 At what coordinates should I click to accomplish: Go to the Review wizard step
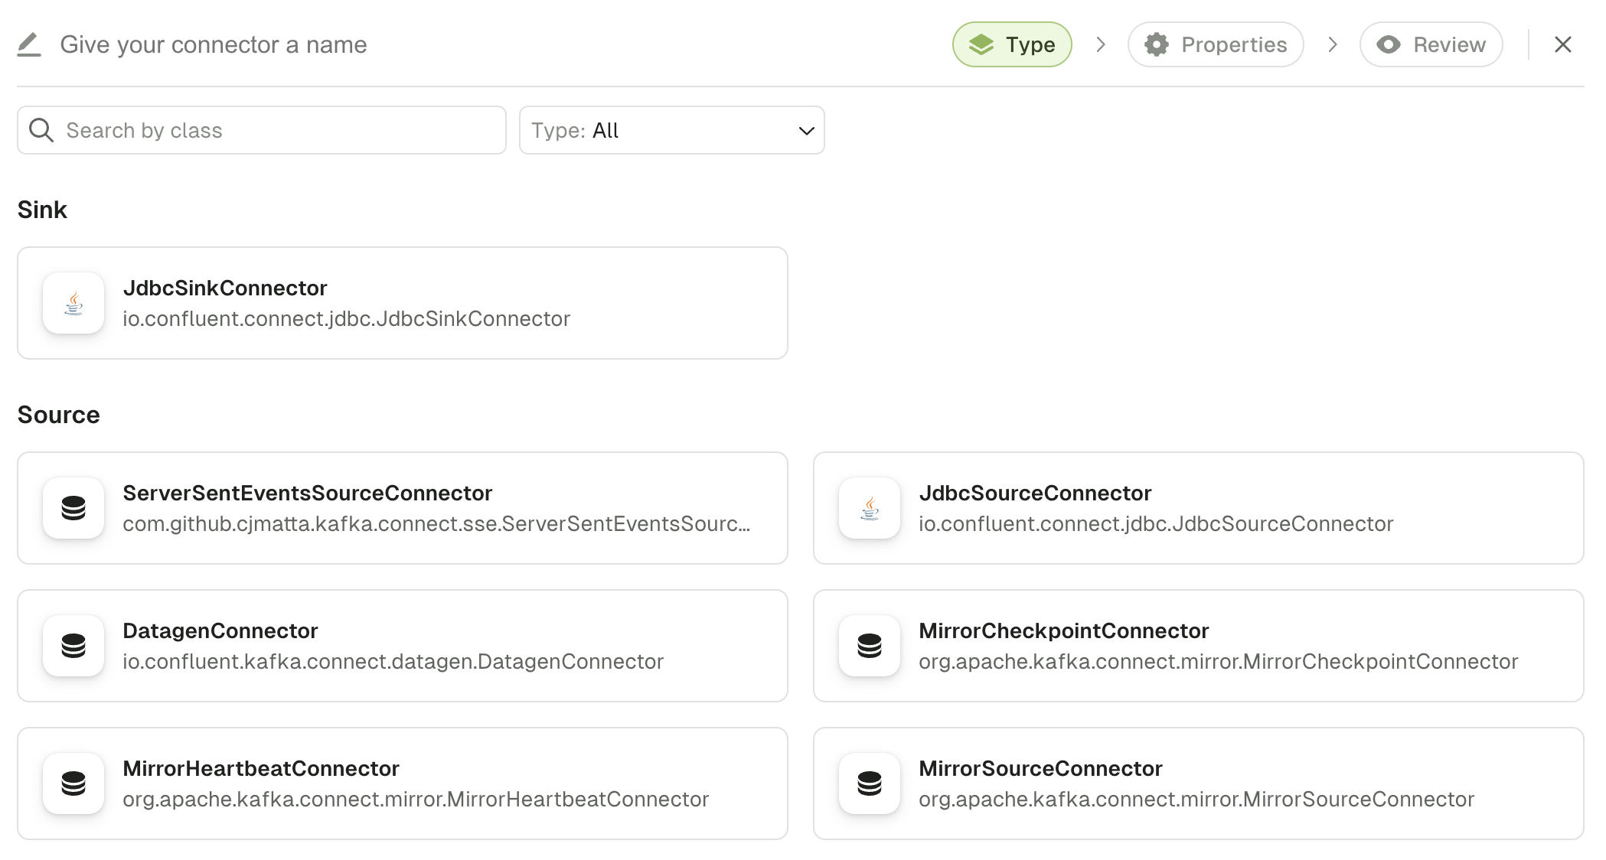[1431, 44]
